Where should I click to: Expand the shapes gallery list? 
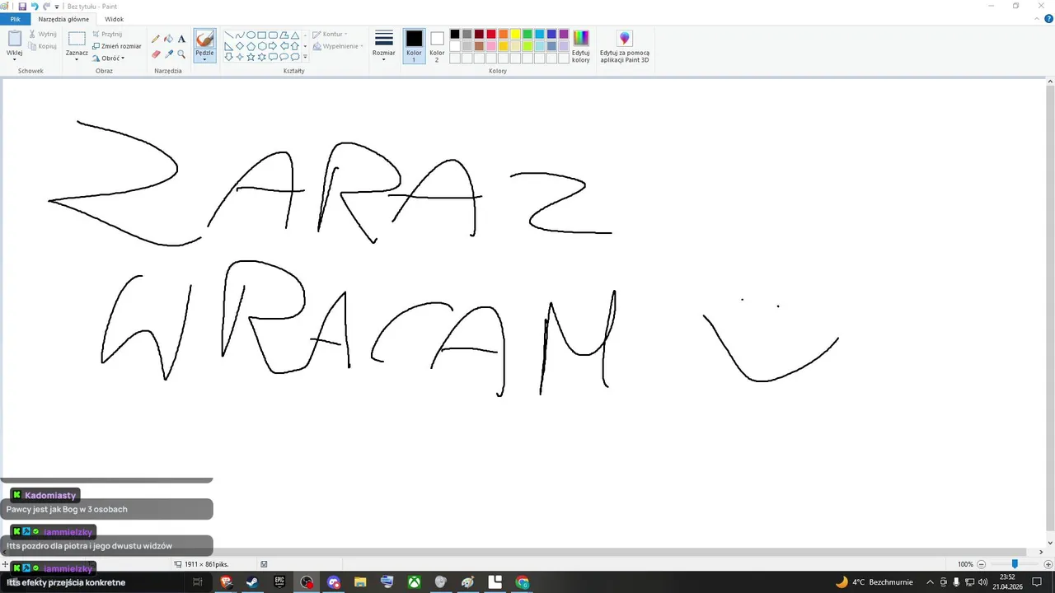point(306,57)
